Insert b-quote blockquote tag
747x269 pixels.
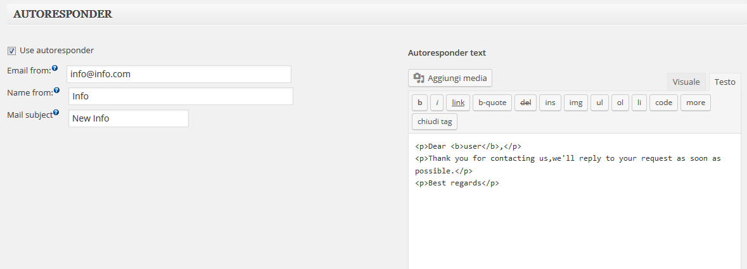click(492, 103)
